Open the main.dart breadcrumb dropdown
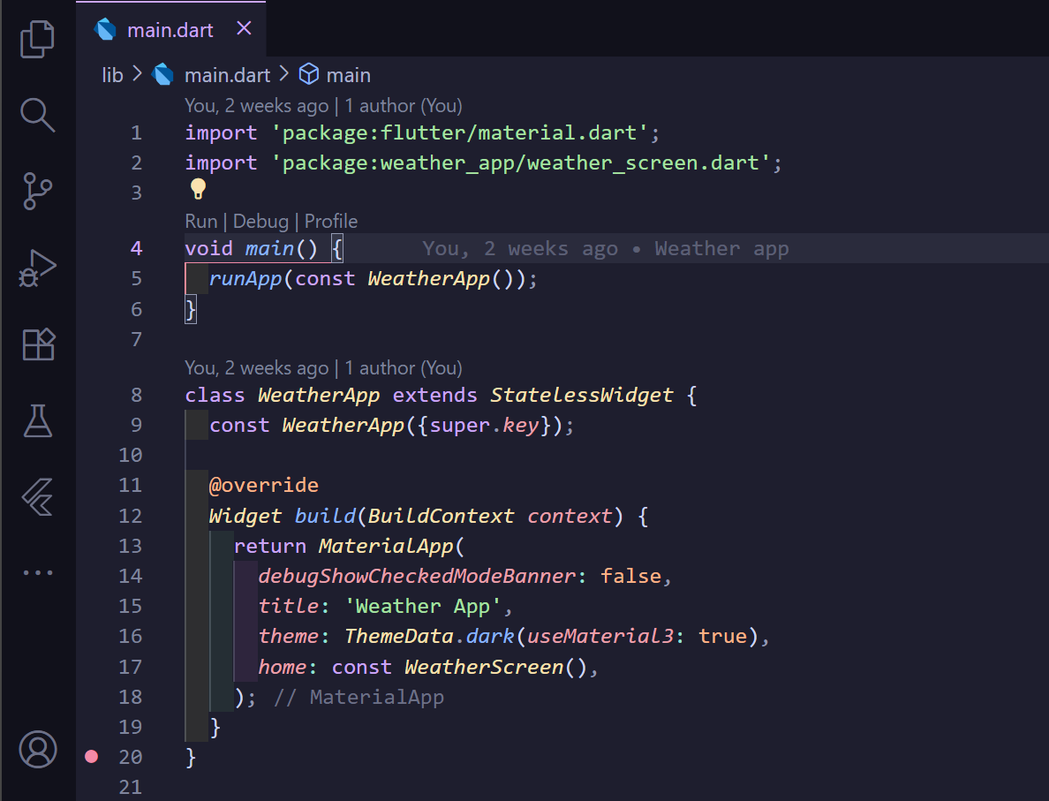Viewport: 1049px width, 801px height. coord(228,75)
